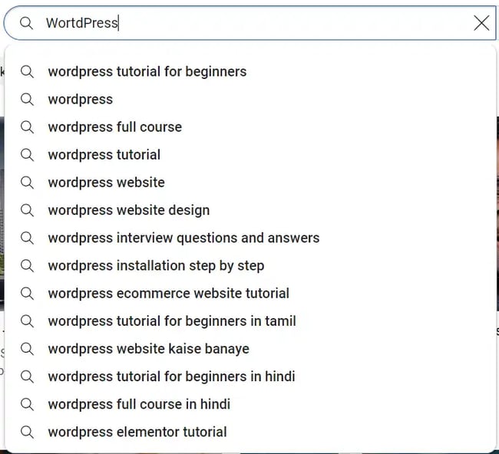
Task: Pick 'wordpress interview questions and answers'
Action: pos(250,238)
